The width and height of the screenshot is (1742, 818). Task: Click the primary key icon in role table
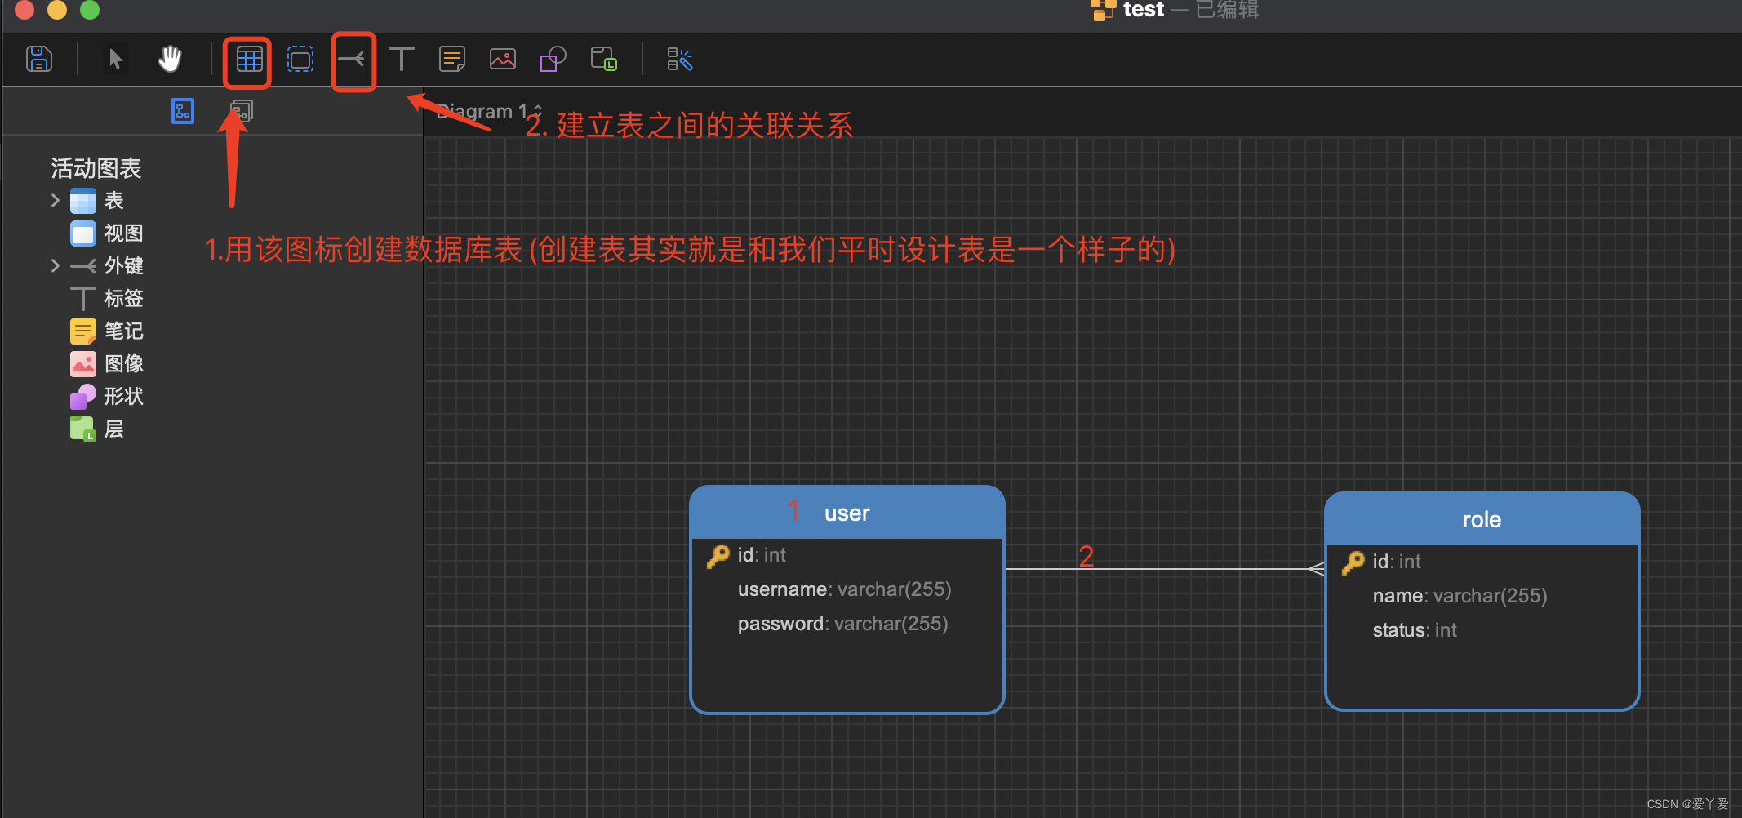1353,562
